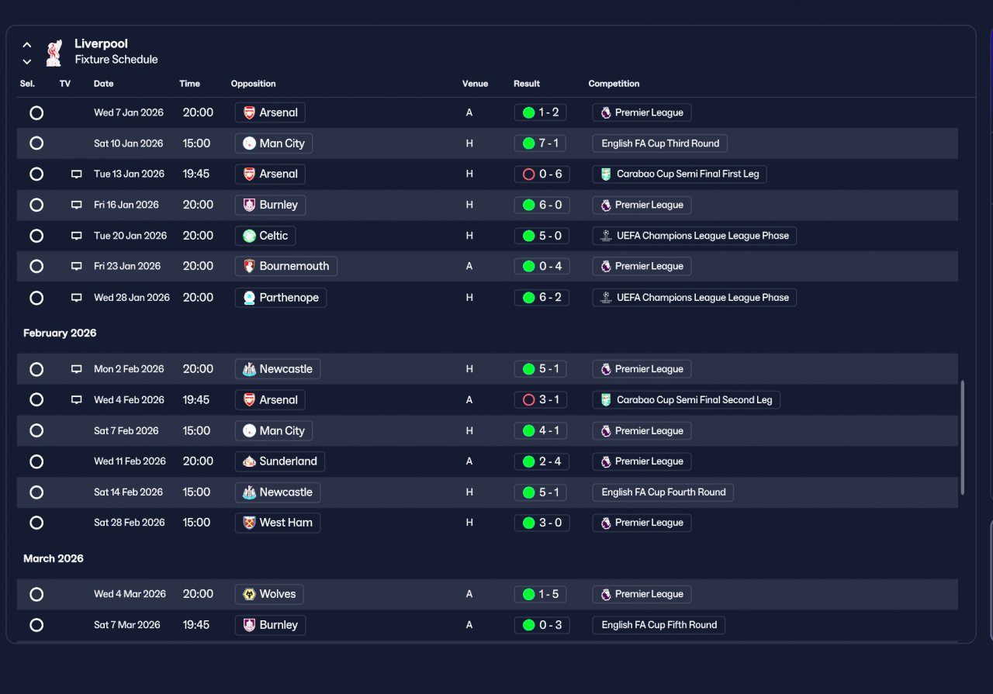Open Premier League tag on Wed 7 Jan row
Image resolution: width=993 pixels, height=694 pixels.
point(642,112)
